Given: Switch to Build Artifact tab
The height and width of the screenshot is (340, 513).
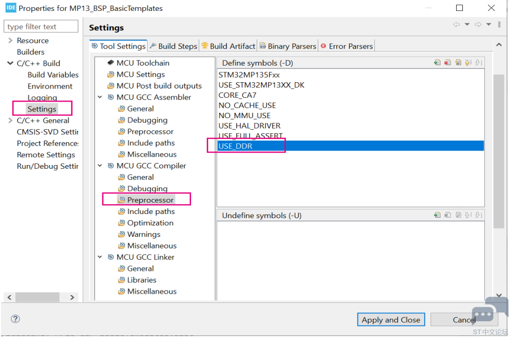Looking at the screenshot, I should pos(229,46).
